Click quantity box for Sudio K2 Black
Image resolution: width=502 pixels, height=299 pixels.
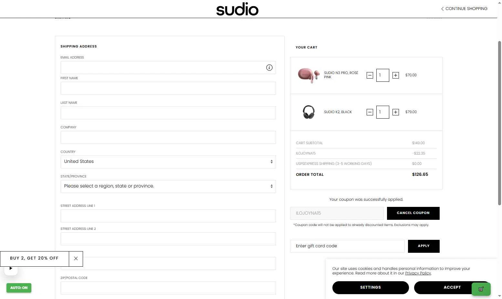(x=383, y=112)
